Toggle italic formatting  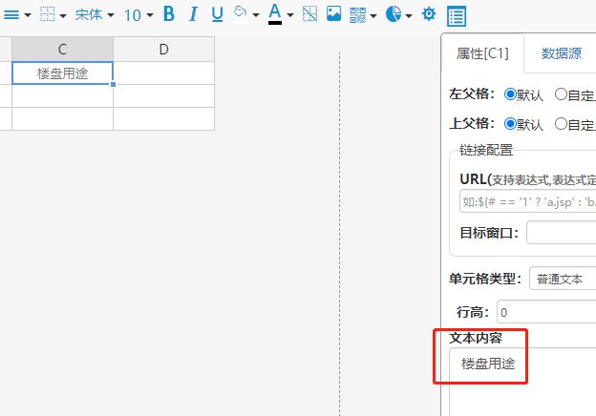coord(194,14)
